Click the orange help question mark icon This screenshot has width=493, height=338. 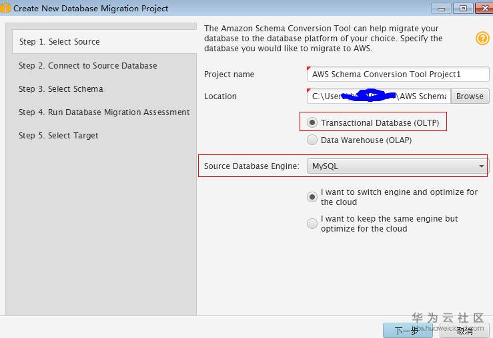482,38
